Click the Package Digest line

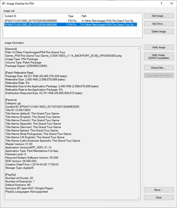[27, 66]
